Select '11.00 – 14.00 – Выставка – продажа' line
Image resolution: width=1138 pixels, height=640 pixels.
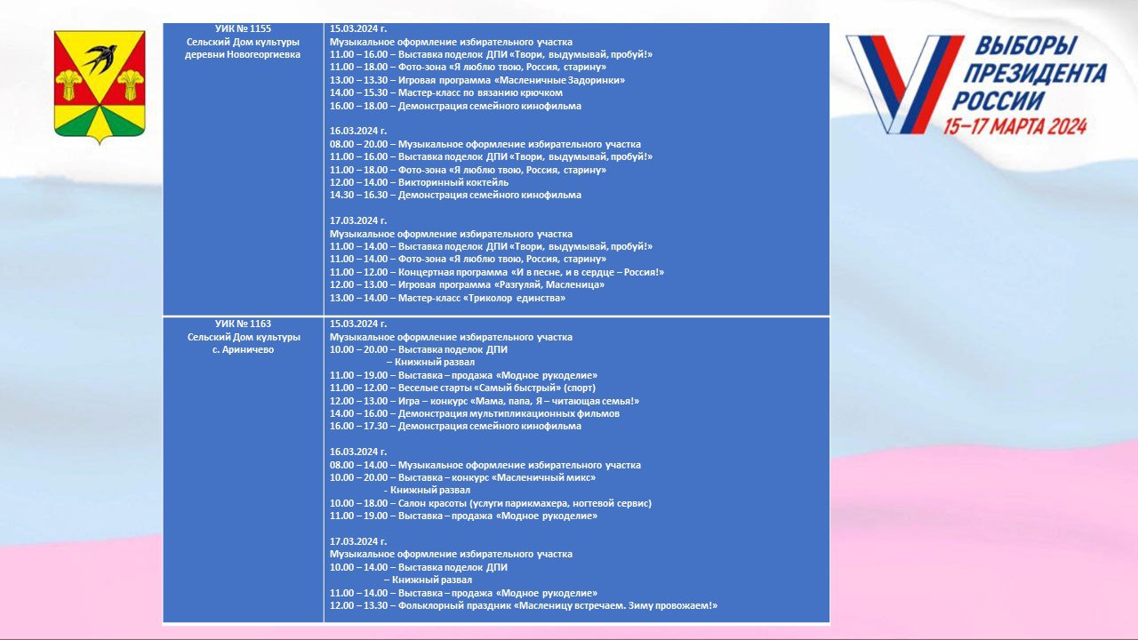pos(463,593)
